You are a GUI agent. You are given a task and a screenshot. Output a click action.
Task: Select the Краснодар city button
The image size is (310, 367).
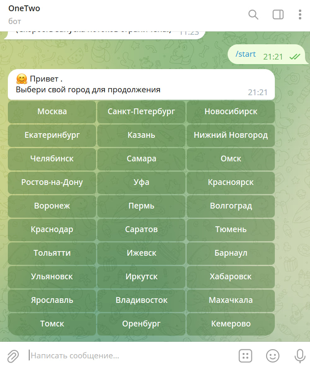52,230
